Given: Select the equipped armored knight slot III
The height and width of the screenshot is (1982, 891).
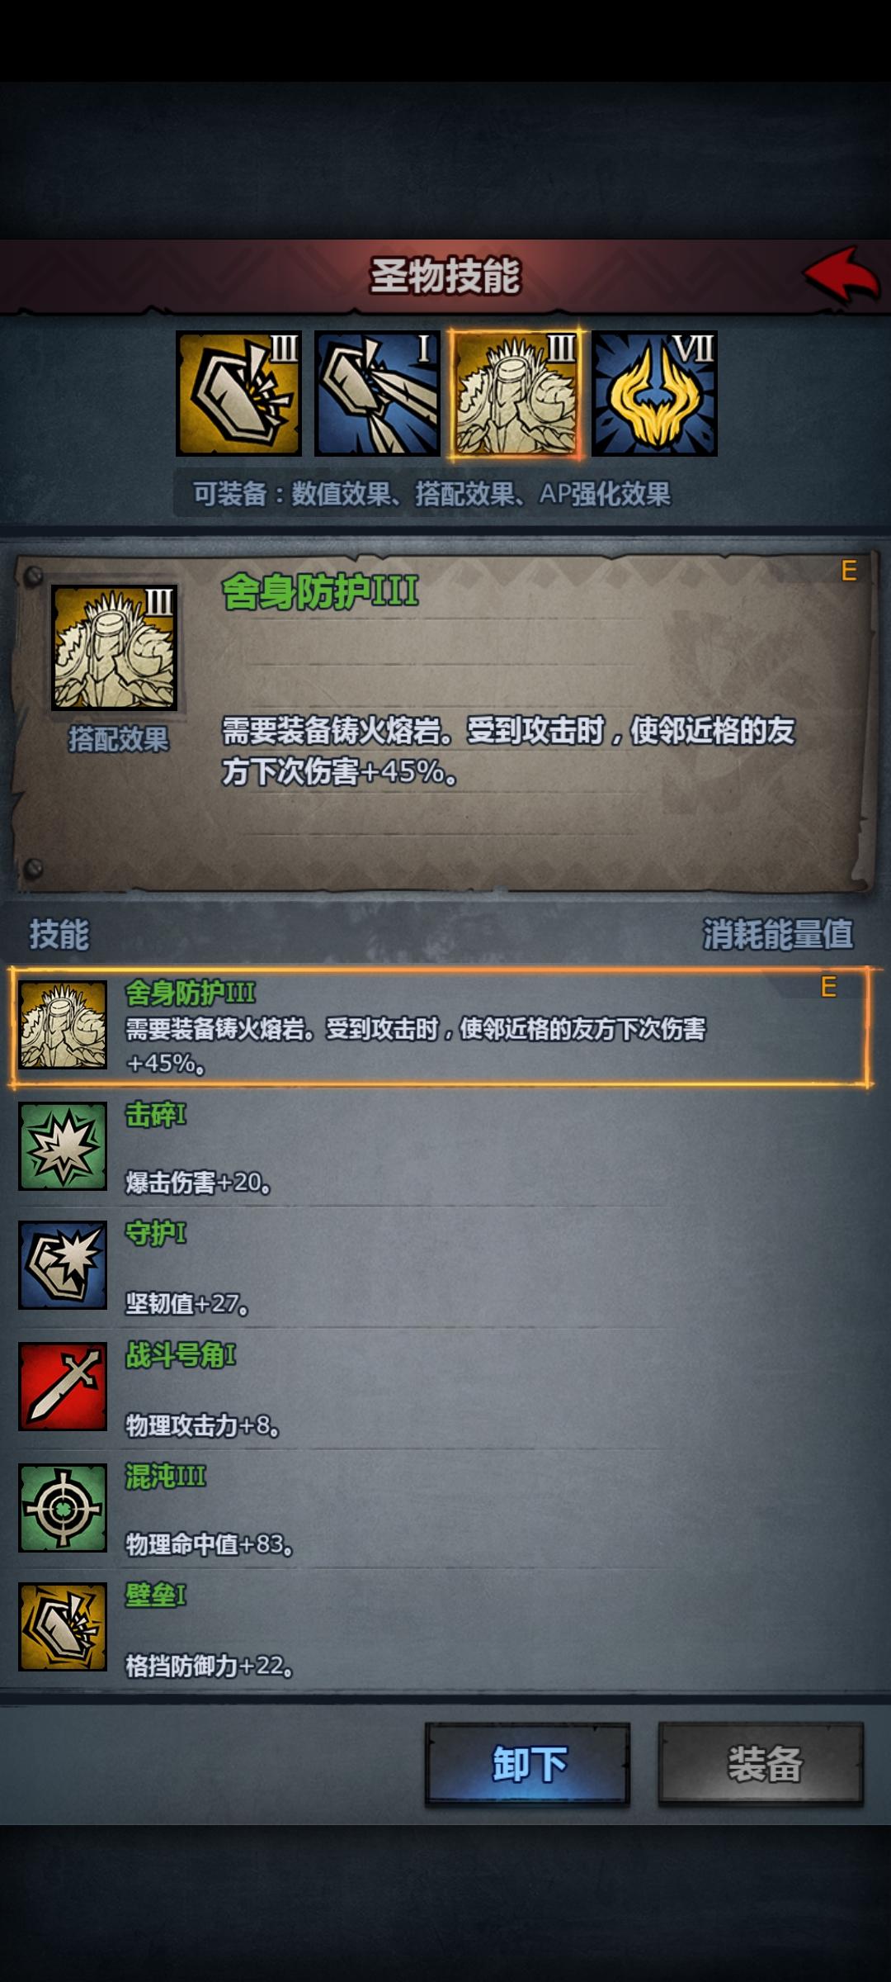Looking at the screenshot, I should point(516,393).
